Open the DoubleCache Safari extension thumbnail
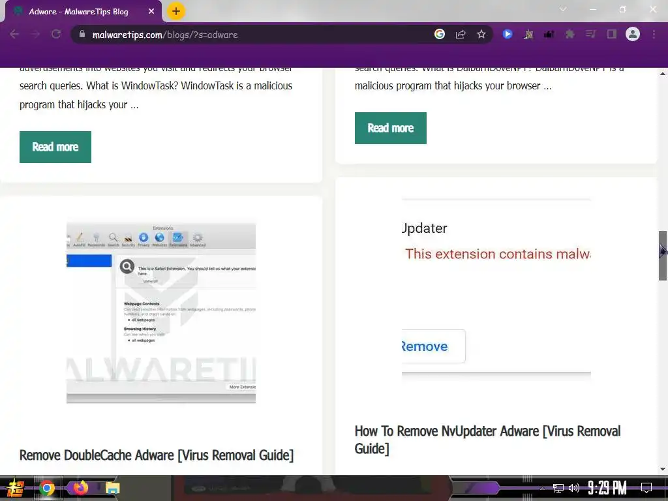This screenshot has width=668, height=501. pyautogui.click(x=161, y=312)
